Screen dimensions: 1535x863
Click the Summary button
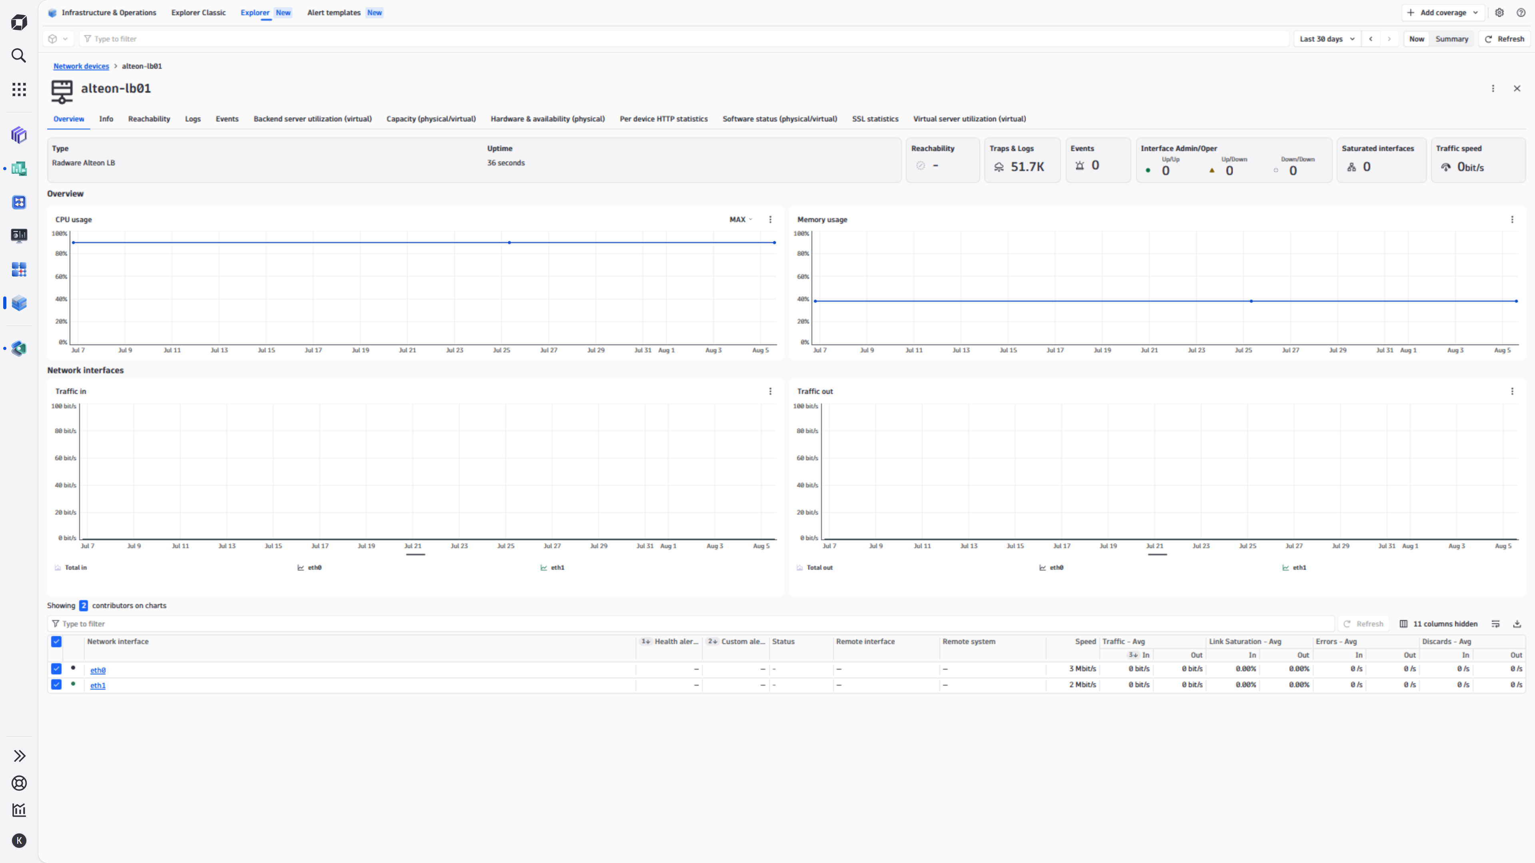(x=1451, y=39)
